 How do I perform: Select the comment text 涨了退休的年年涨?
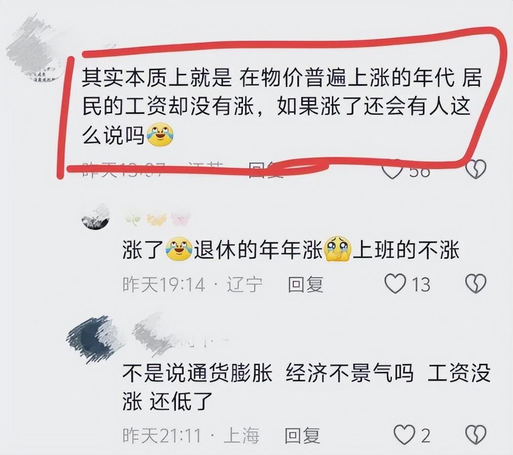[291, 250]
